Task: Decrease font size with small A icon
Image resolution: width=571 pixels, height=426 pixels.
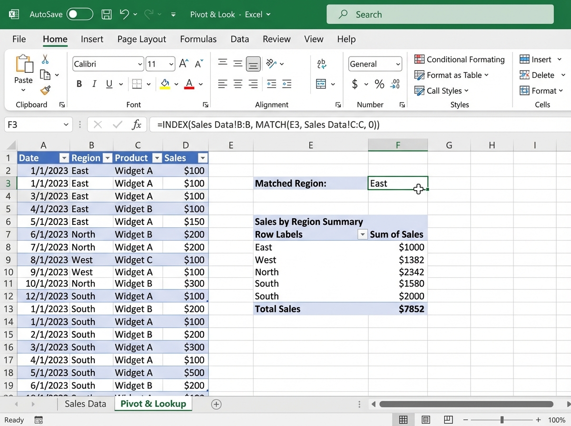Action: pyautogui.click(x=199, y=64)
